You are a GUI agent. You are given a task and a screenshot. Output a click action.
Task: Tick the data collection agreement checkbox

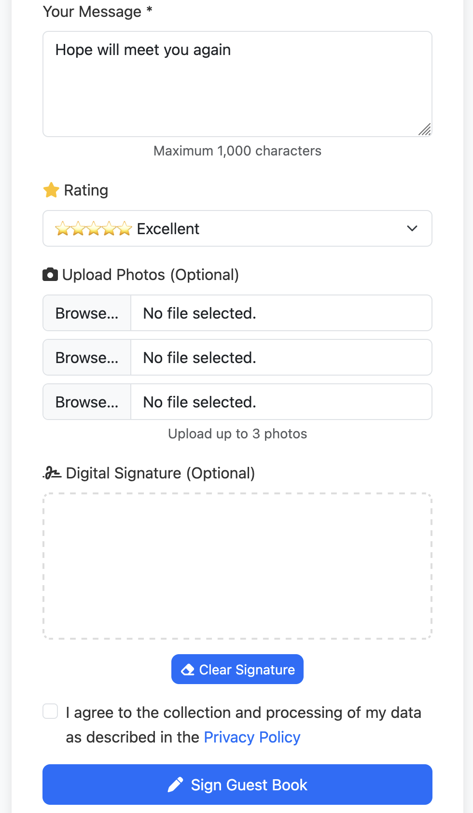pyautogui.click(x=50, y=711)
